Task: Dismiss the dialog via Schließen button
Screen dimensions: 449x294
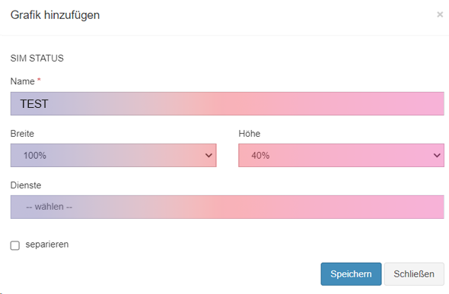Action: pos(414,274)
